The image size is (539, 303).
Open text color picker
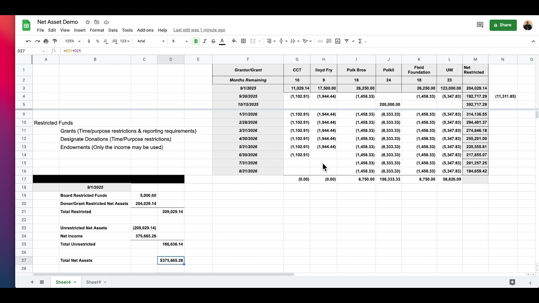[x=222, y=41]
